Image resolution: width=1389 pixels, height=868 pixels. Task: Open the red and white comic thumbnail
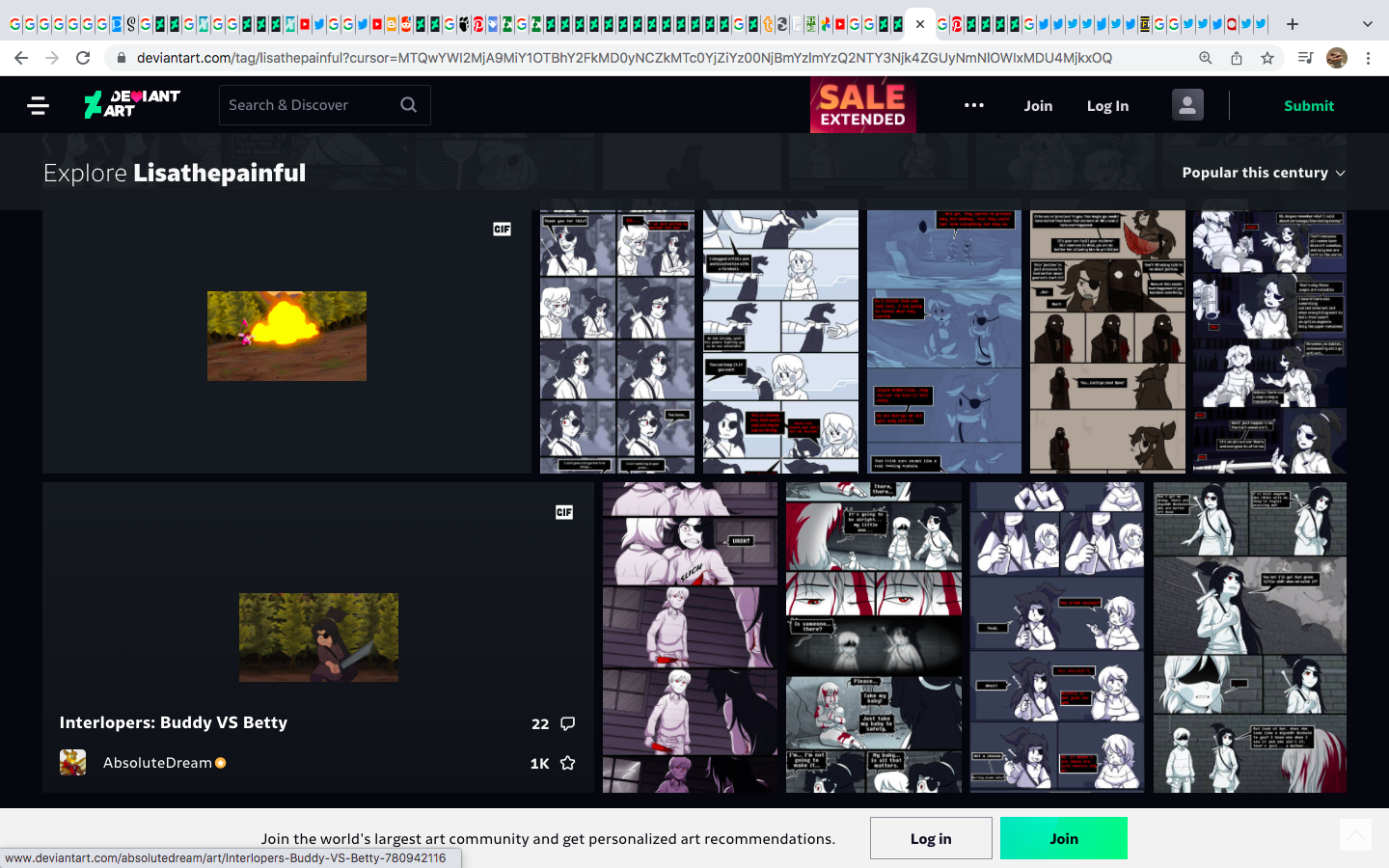pos(874,637)
